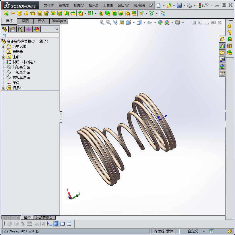235x235 pixels.
Task: Switch to PropertyManager panel tab
Action: tap(13, 29)
